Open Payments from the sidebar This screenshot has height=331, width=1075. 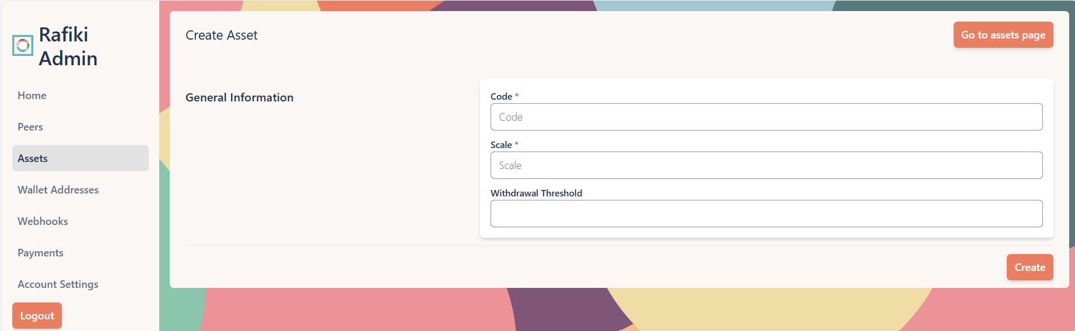pyautogui.click(x=40, y=253)
